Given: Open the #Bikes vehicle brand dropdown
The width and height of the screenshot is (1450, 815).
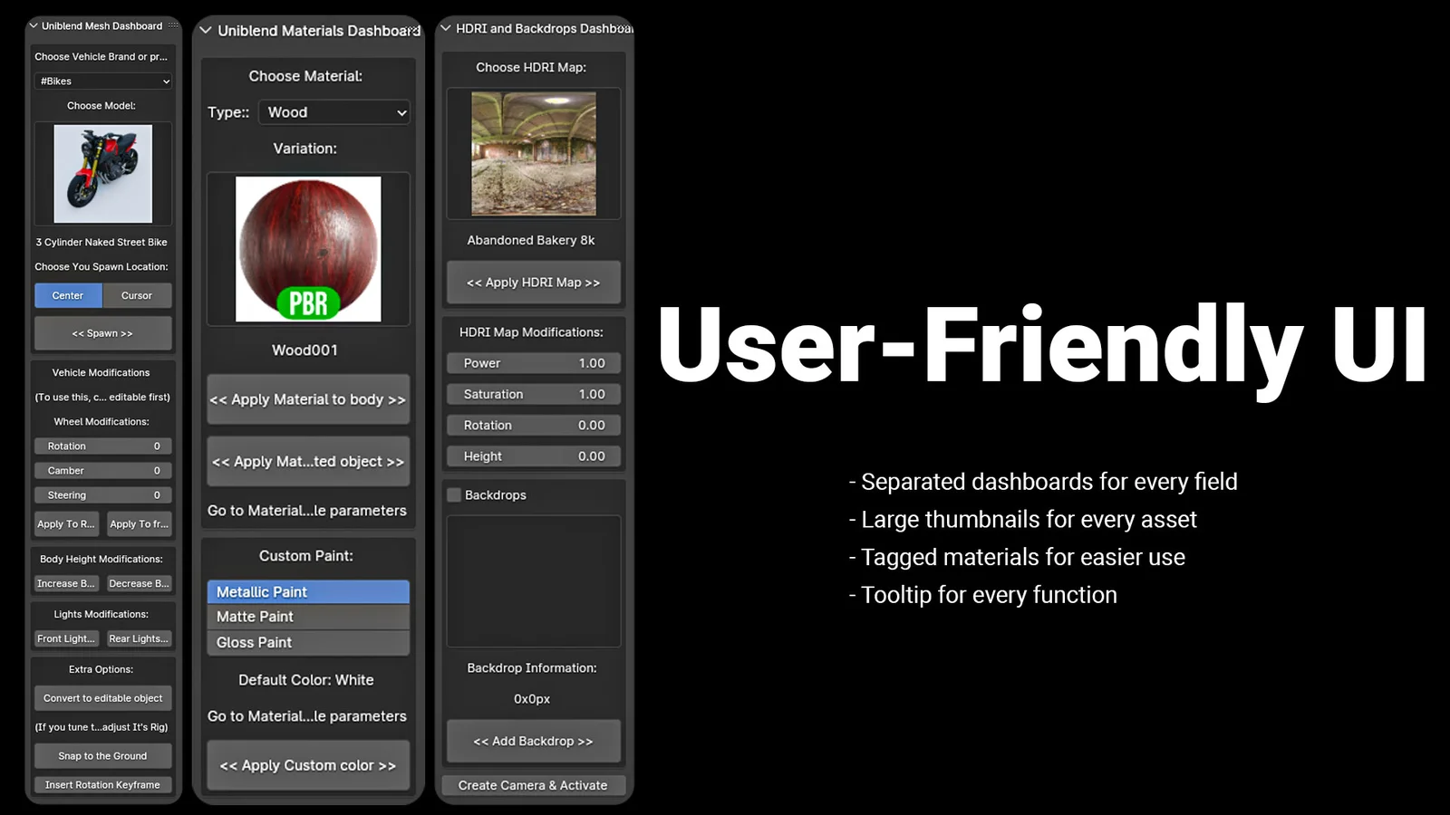Looking at the screenshot, I should (x=102, y=81).
